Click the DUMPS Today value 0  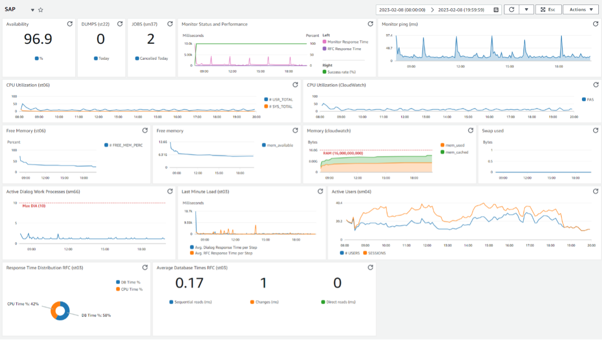101,39
